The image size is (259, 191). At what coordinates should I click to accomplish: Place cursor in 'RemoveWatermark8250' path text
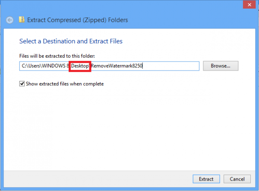click(x=117, y=66)
